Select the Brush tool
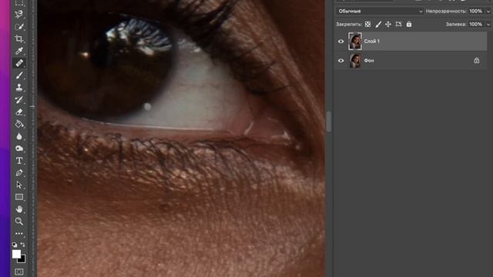This screenshot has width=493, height=277. pos(18,75)
